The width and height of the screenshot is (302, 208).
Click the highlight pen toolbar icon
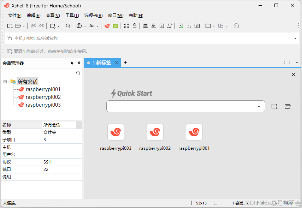click(154, 26)
